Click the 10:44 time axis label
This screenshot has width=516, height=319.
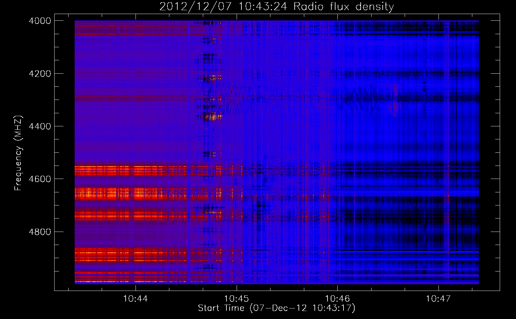coord(136,299)
